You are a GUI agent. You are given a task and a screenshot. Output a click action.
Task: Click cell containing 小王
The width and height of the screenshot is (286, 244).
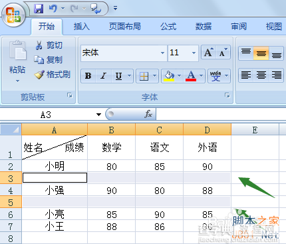pos(55,226)
